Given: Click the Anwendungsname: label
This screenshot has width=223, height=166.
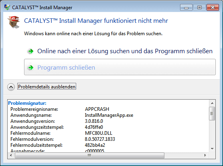Looking at the screenshot, I should tap(31, 115).
